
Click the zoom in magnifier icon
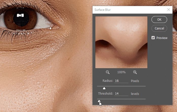coord(135,72)
